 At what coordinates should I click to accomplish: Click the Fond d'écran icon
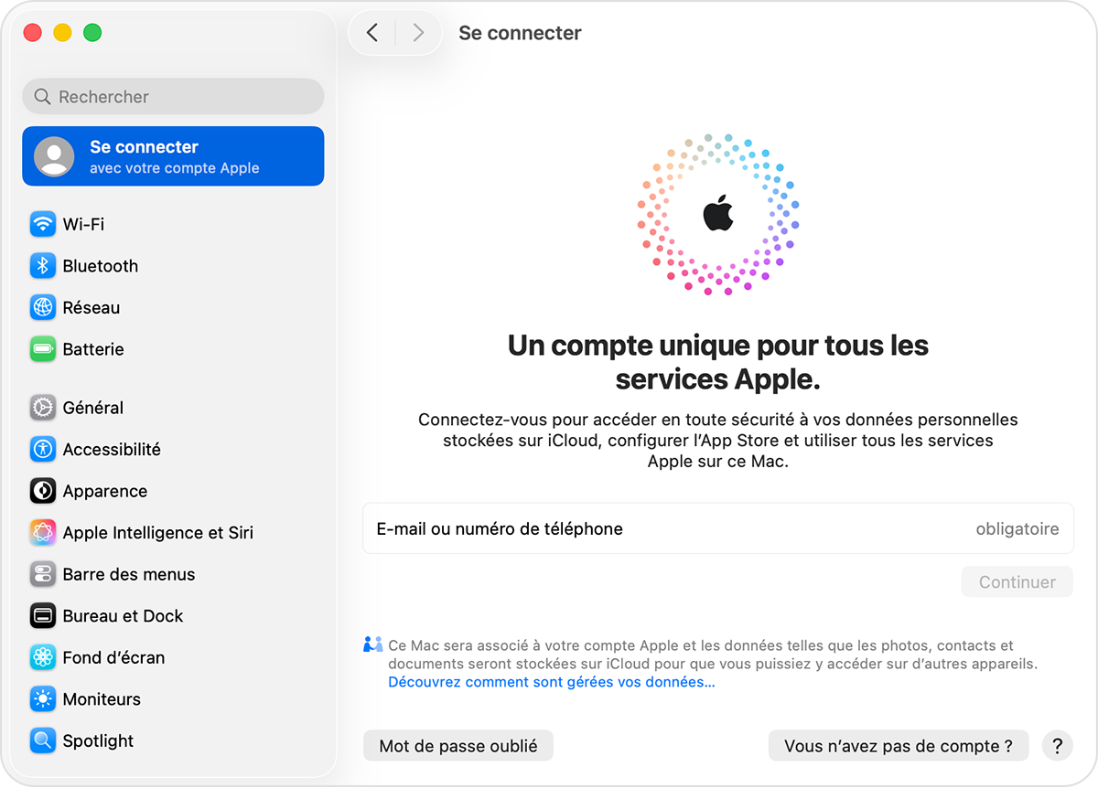click(42, 656)
